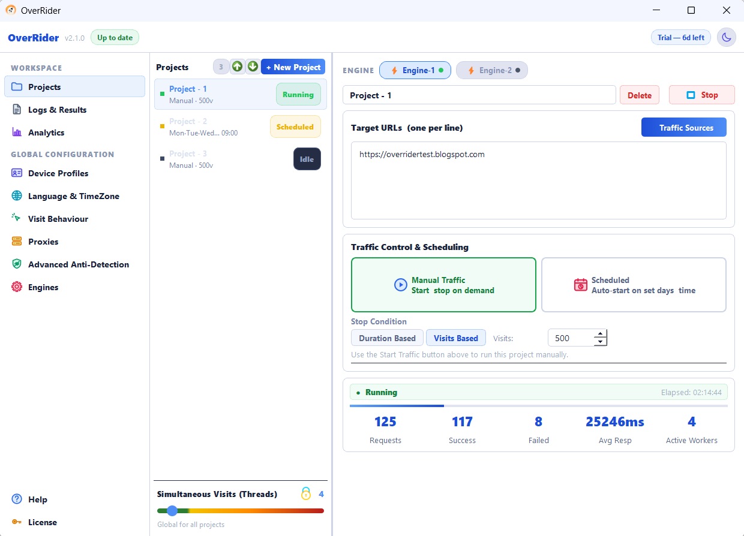
Task: Click the Idle status badge
Action: tap(307, 159)
